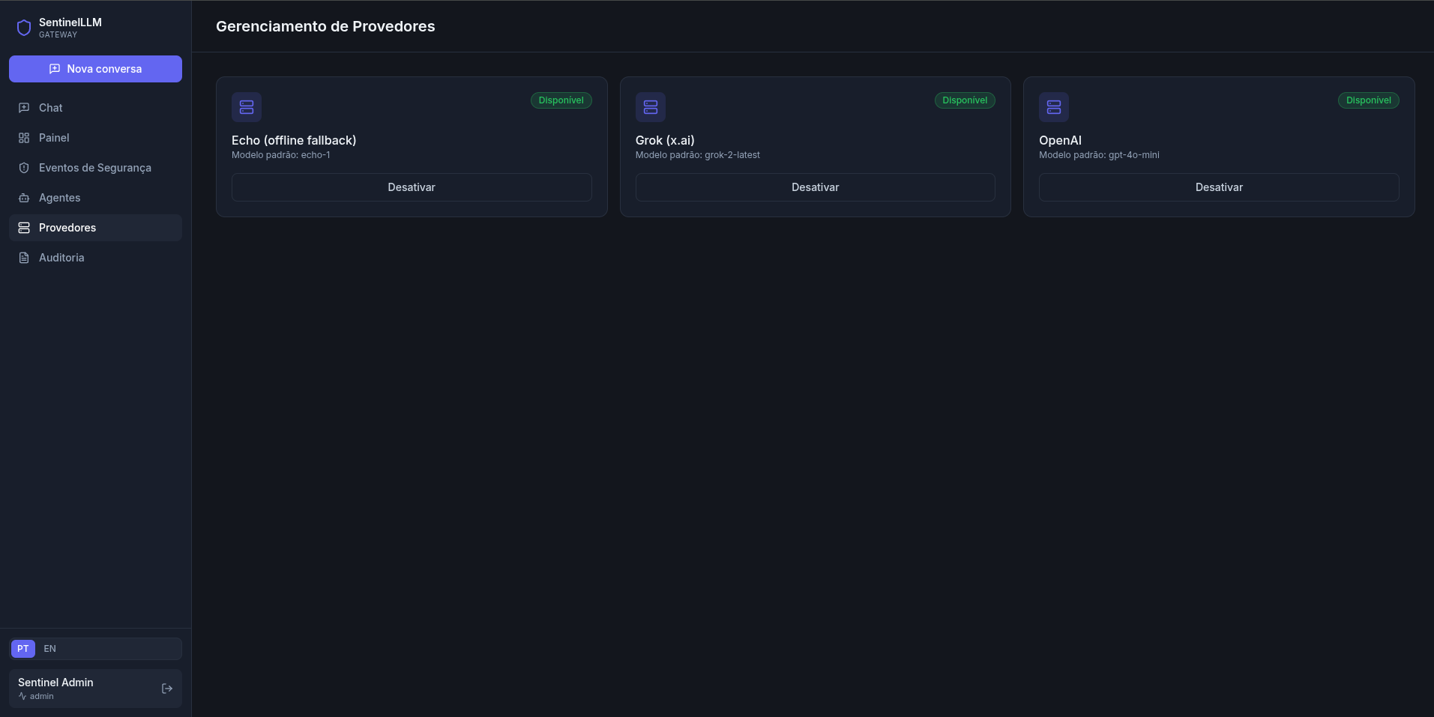Click the Agentes robot icon
The image size is (1434, 717).
click(x=24, y=198)
